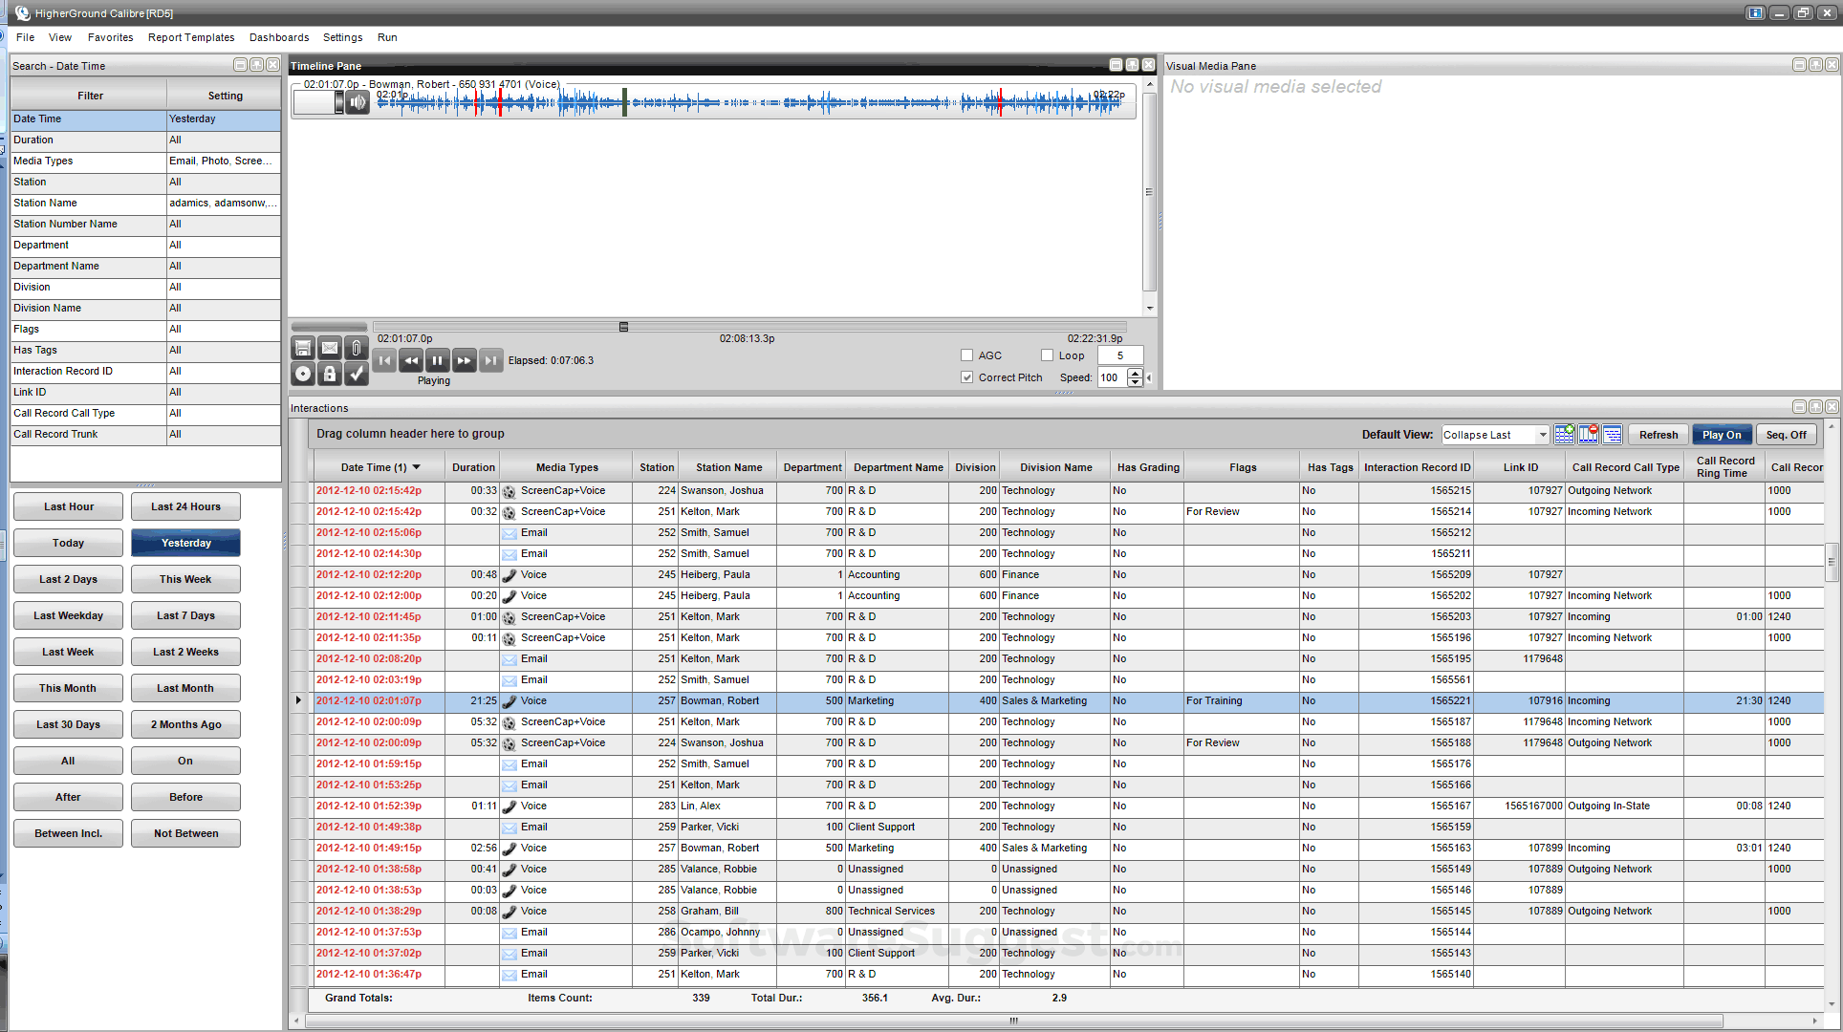Click the remove columns grid icon
Image resolution: width=1843 pixels, height=1032 pixels.
click(x=1588, y=435)
